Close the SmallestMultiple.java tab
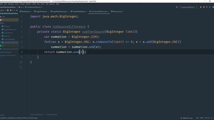 pyautogui.click(x=87, y=12)
